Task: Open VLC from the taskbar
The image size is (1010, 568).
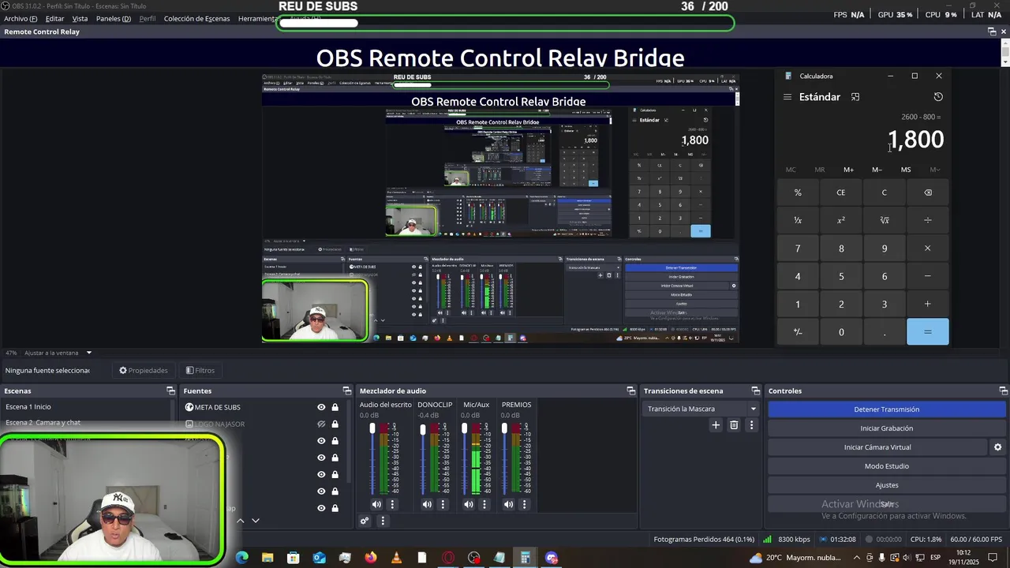Action: pyautogui.click(x=397, y=558)
